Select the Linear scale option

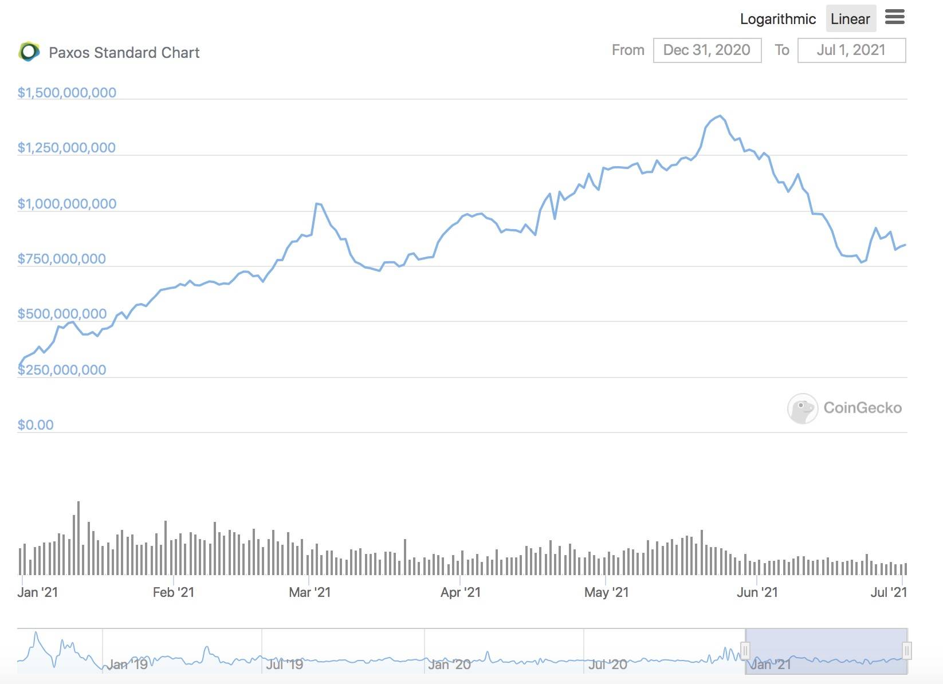pyautogui.click(x=850, y=19)
